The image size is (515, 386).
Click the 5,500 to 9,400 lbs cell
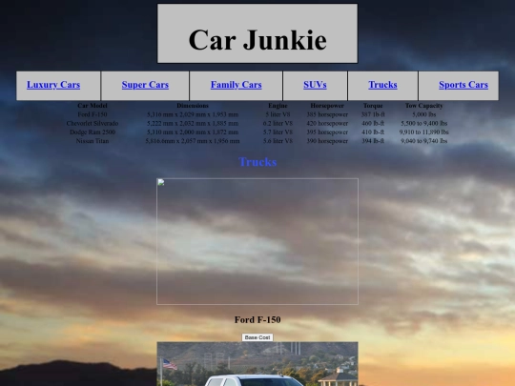(x=424, y=123)
